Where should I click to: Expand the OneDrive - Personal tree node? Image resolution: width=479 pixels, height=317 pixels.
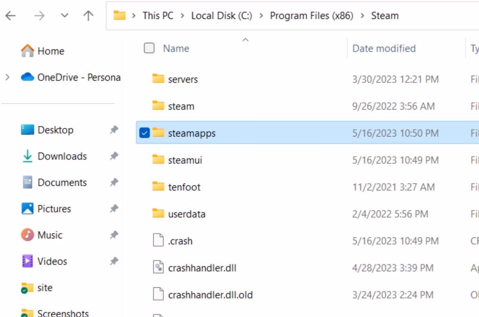pos(7,77)
